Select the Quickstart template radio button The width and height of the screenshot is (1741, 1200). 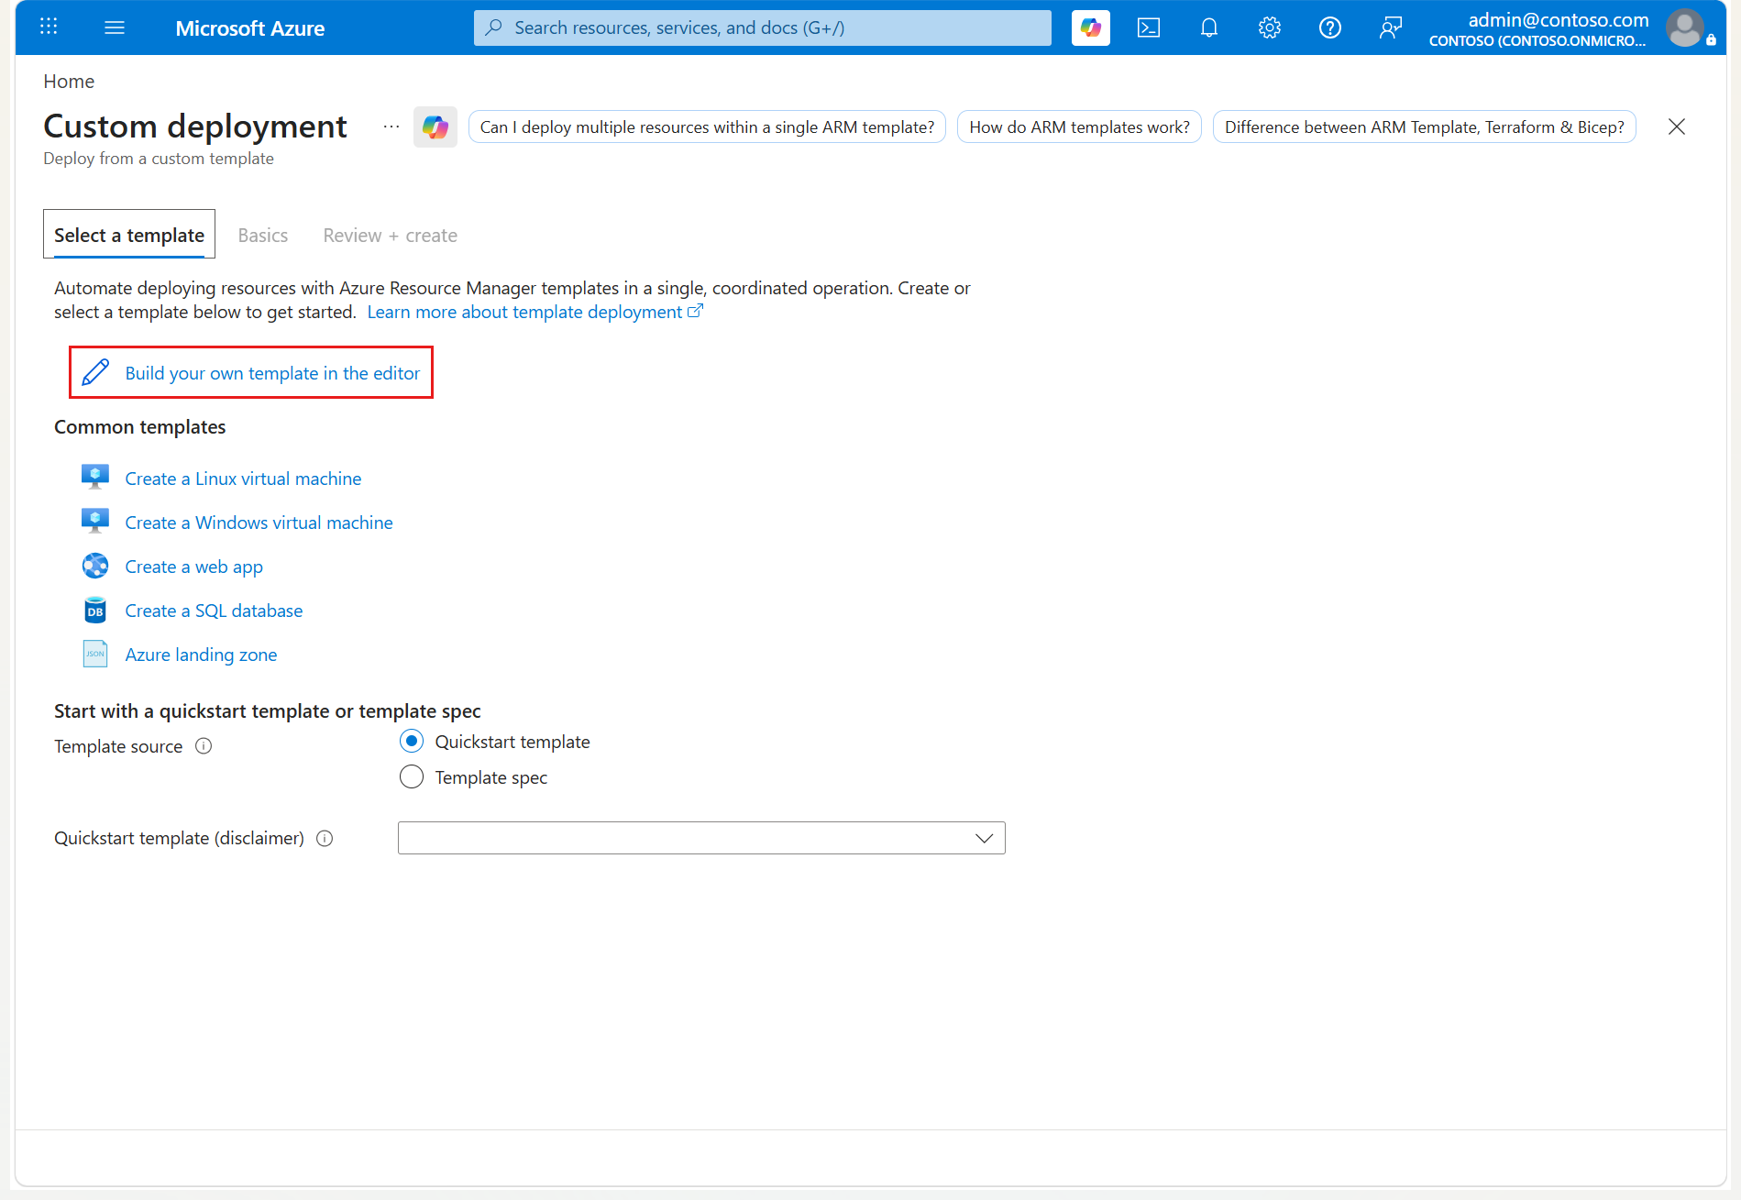tap(412, 741)
